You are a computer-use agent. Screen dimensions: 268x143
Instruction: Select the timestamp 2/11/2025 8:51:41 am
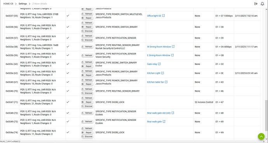[246, 73]
